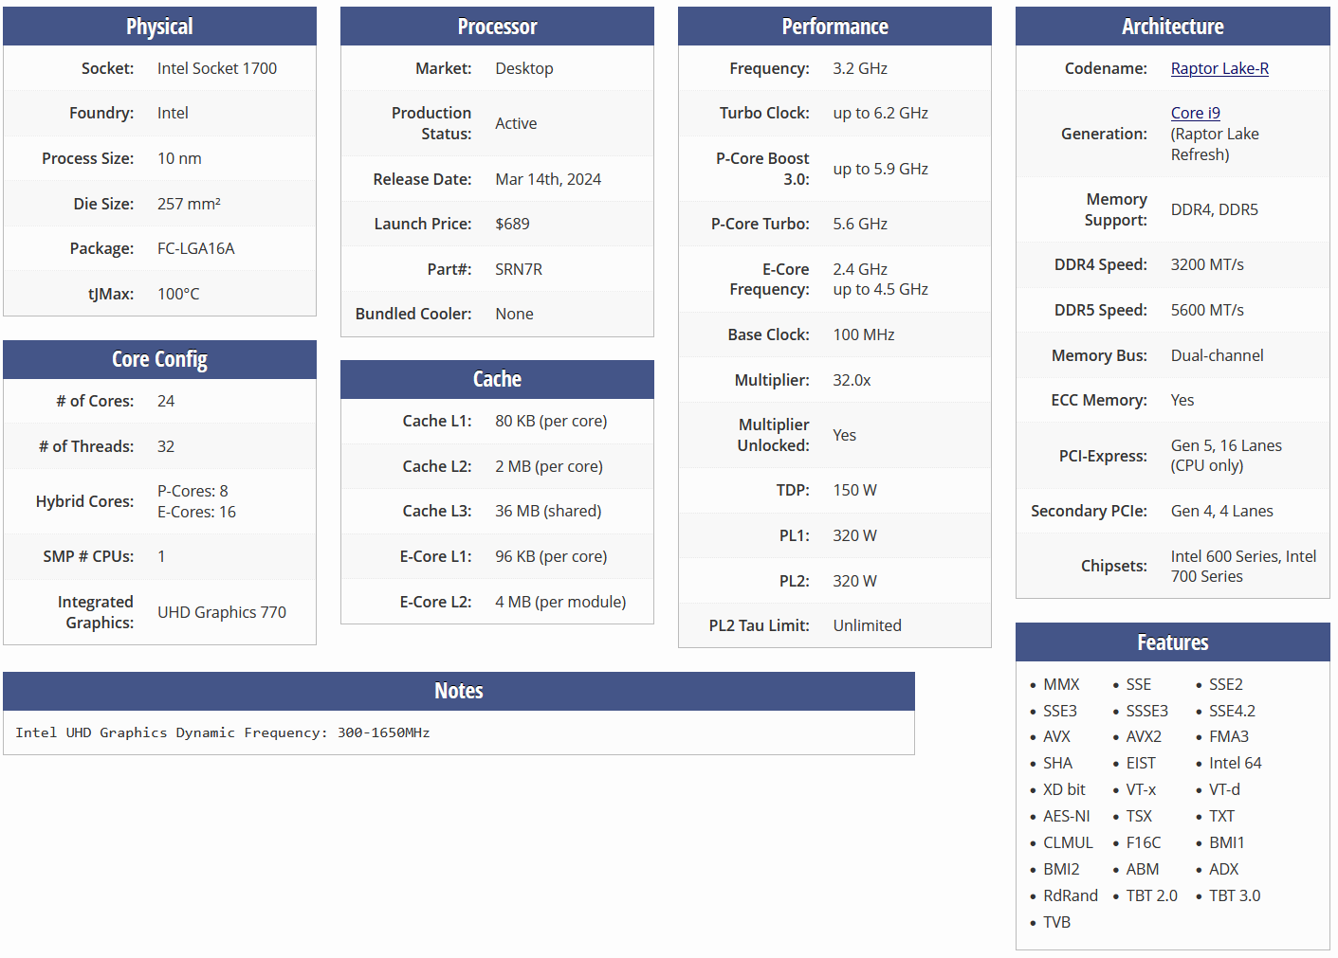This screenshot has height=958, width=1338.
Task: Select the Cache L3 value 36 MB (shared)
Action: [548, 511]
